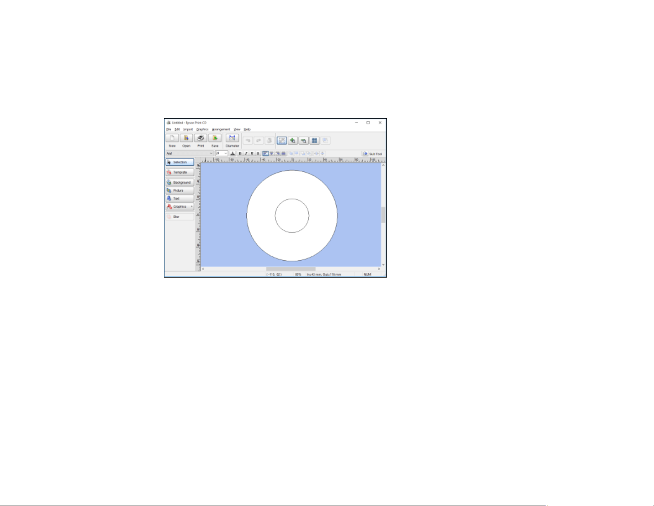Click the Redo arrow in the toolbar
The image size is (654, 506).
click(x=259, y=141)
